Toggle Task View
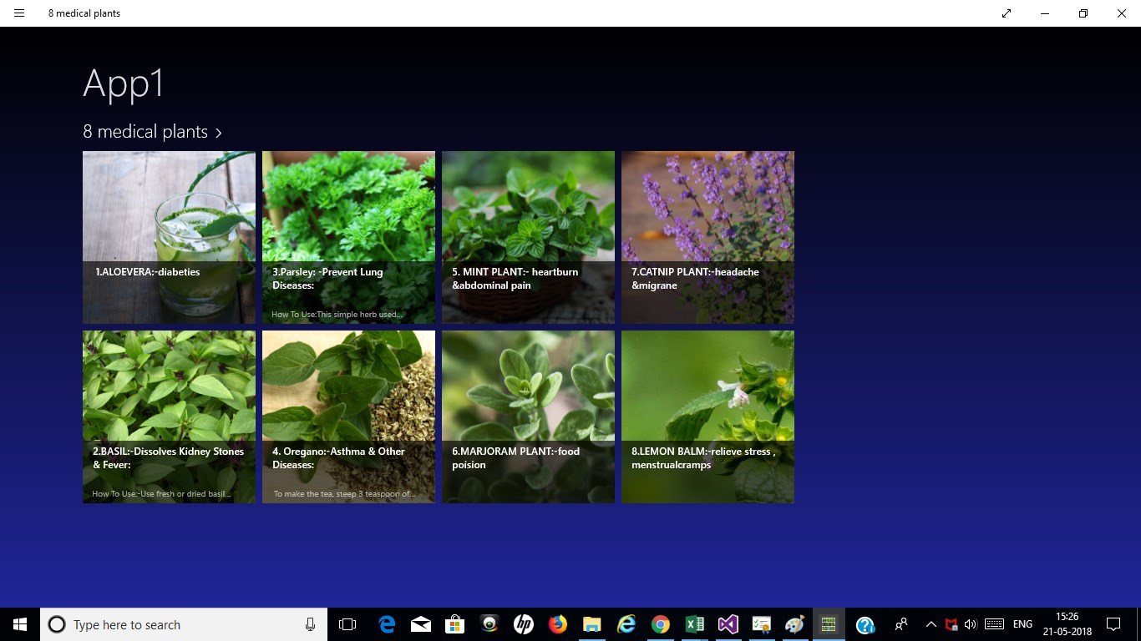Image resolution: width=1141 pixels, height=641 pixels. [347, 623]
